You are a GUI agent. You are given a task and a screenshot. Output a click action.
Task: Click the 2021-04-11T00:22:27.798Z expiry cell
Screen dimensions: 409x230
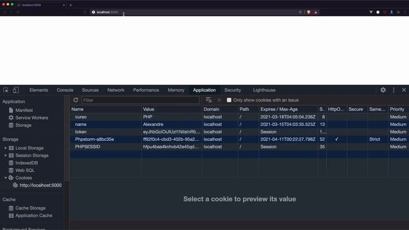288,139
